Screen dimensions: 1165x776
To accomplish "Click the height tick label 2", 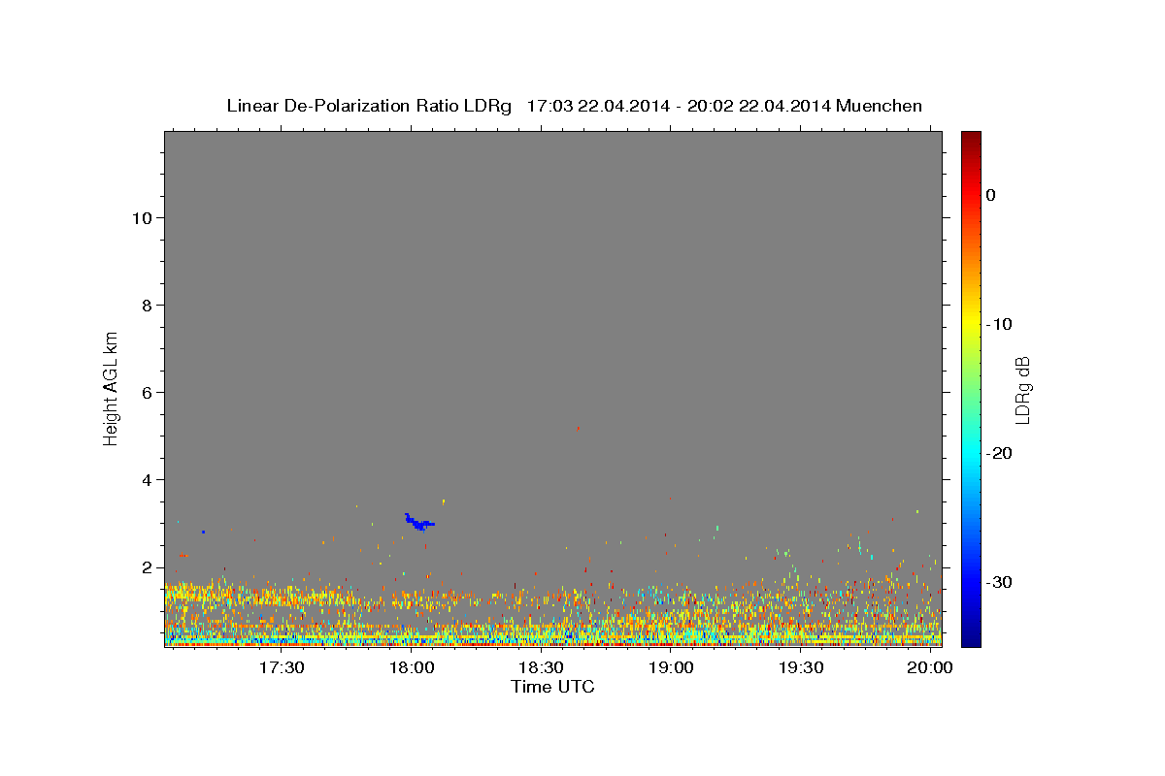I will pos(147,567).
